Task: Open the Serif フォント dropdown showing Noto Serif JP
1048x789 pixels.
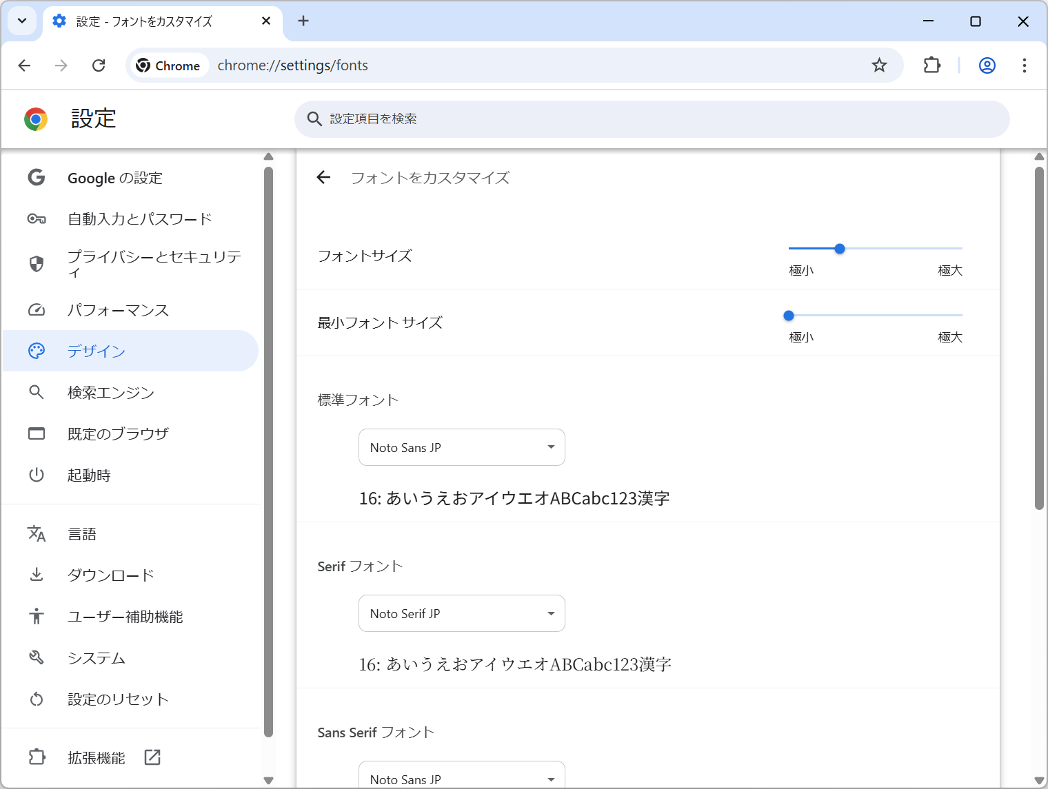Action: [461, 613]
